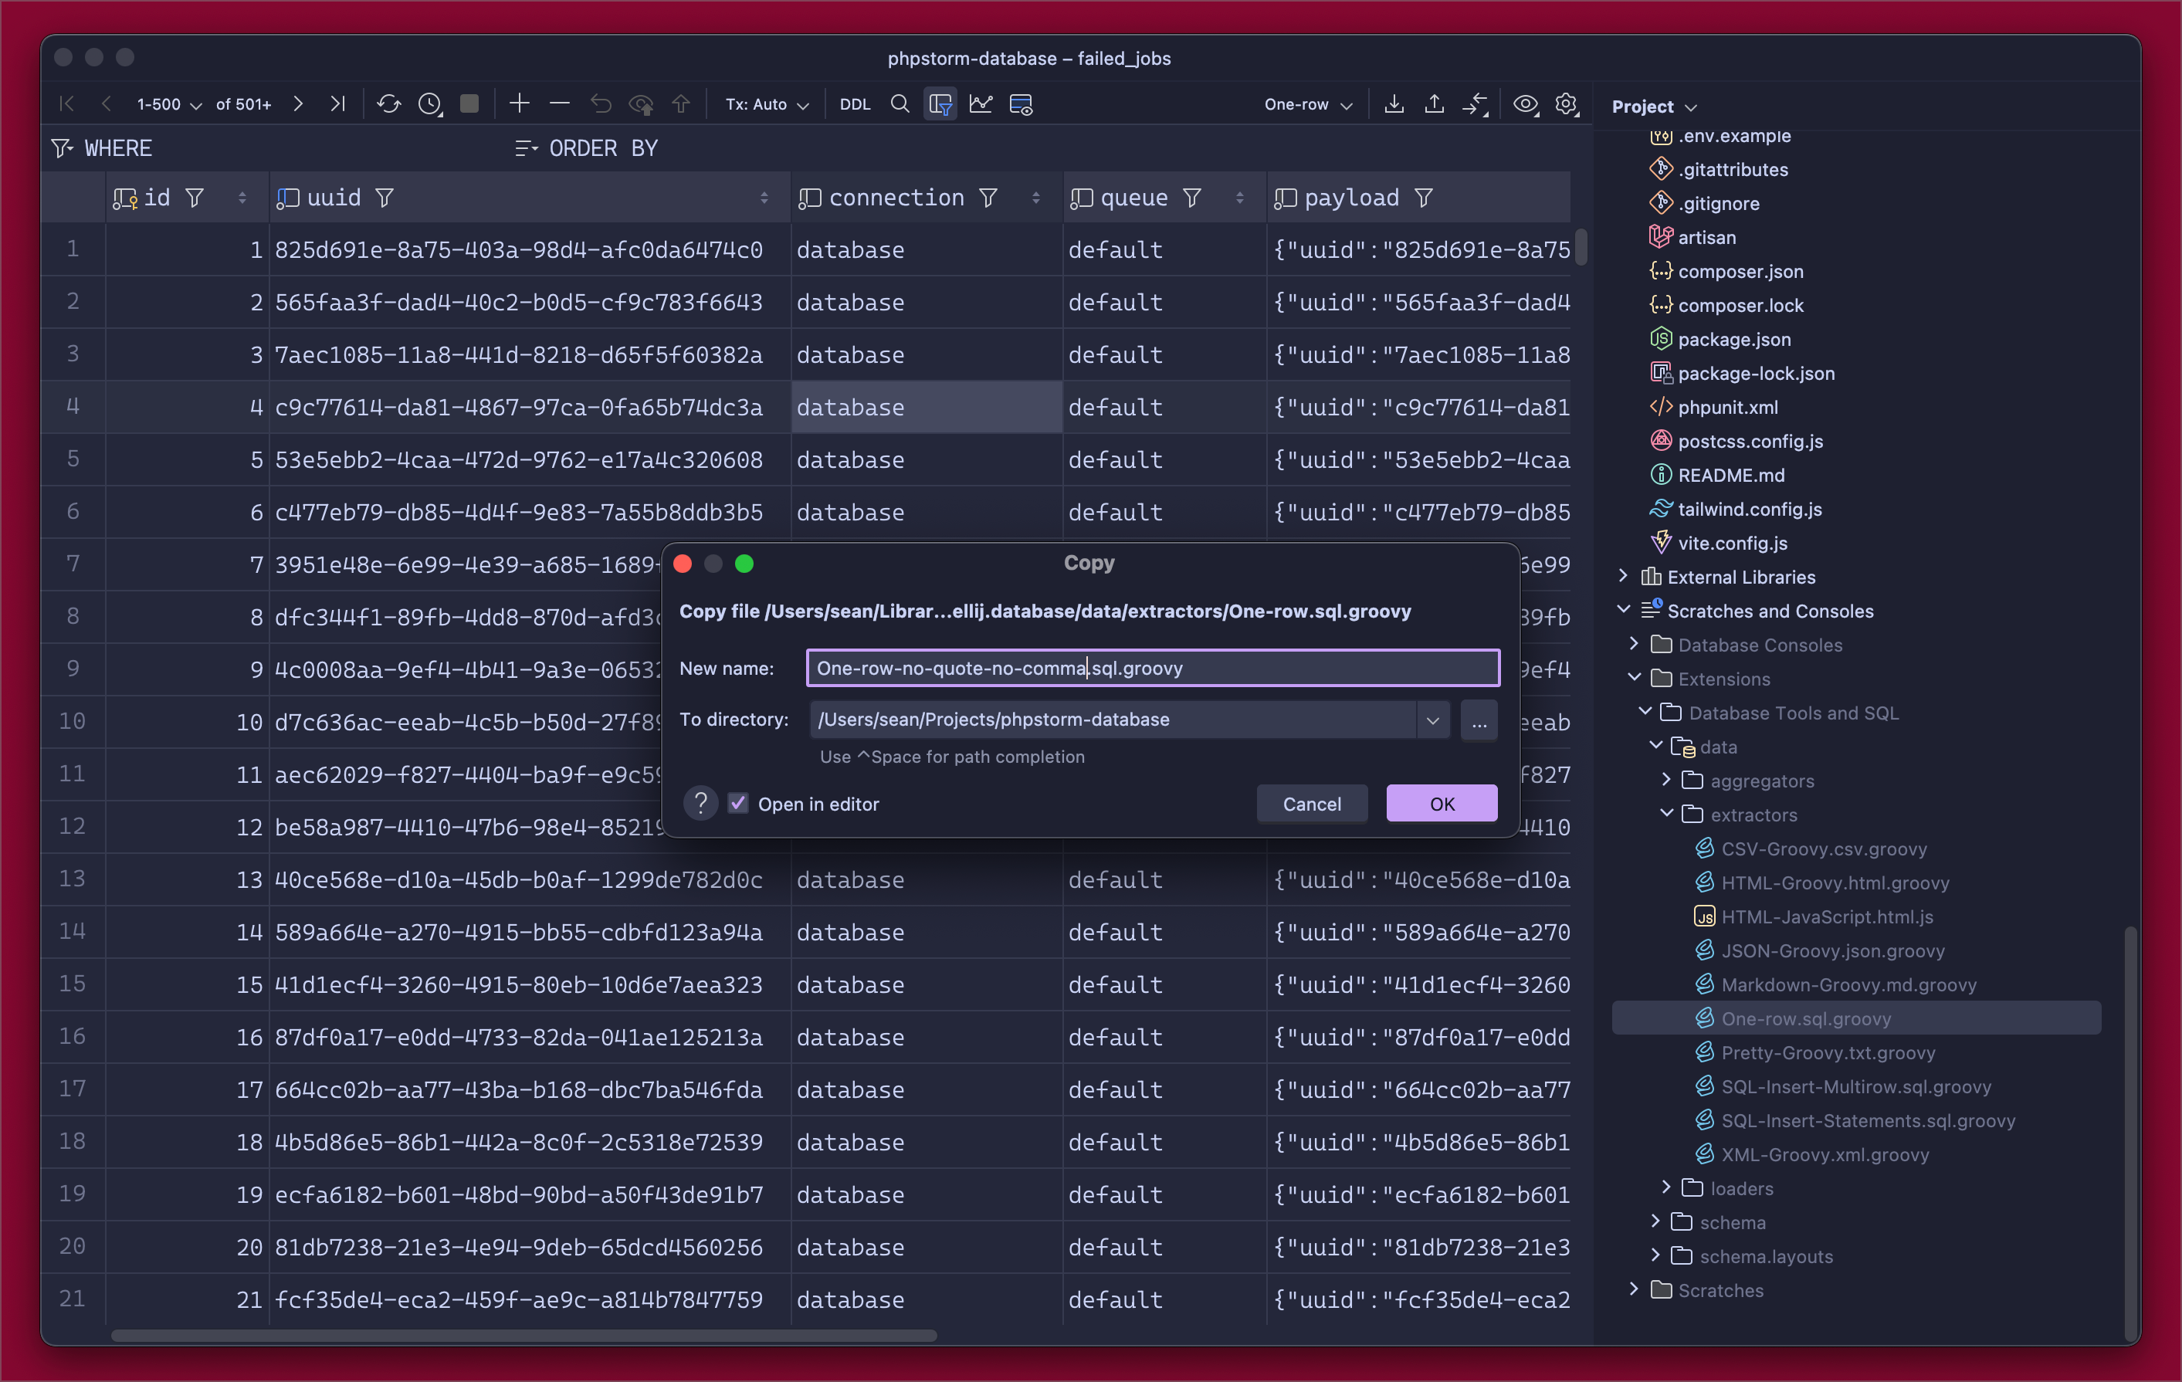Image resolution: width=2182 pixels, height=1382 pixels.
Task: Add a new row
Action: [x=519, y=103]
